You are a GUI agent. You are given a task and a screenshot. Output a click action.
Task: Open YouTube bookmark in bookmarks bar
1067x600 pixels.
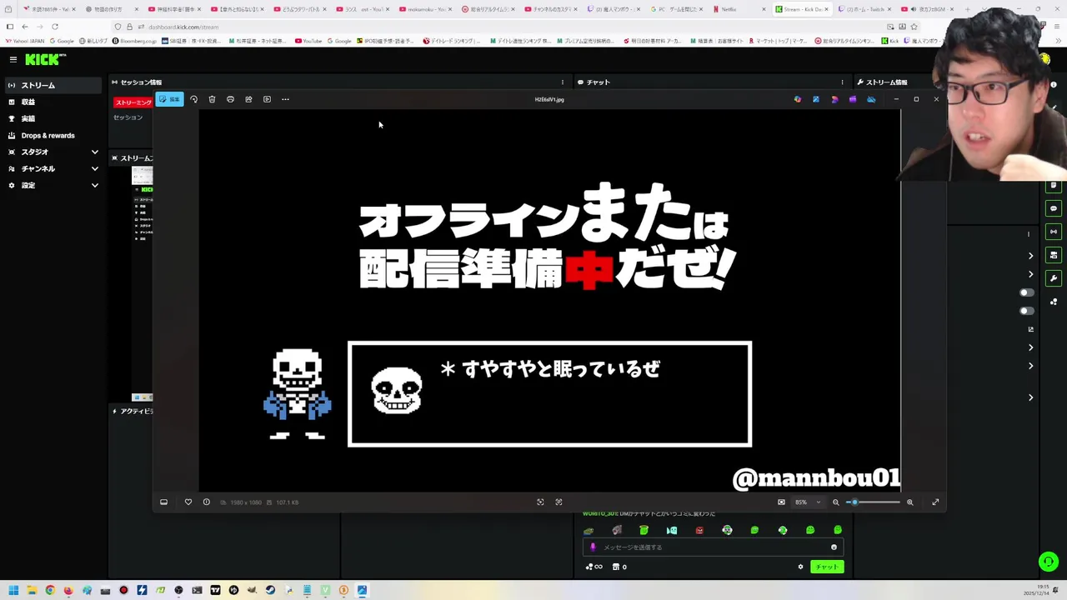pos(308,41)
